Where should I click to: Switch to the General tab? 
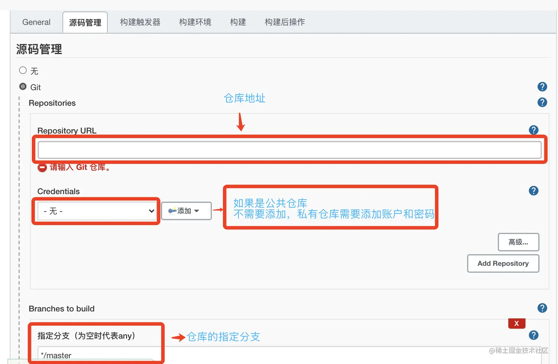coord(36,22)
